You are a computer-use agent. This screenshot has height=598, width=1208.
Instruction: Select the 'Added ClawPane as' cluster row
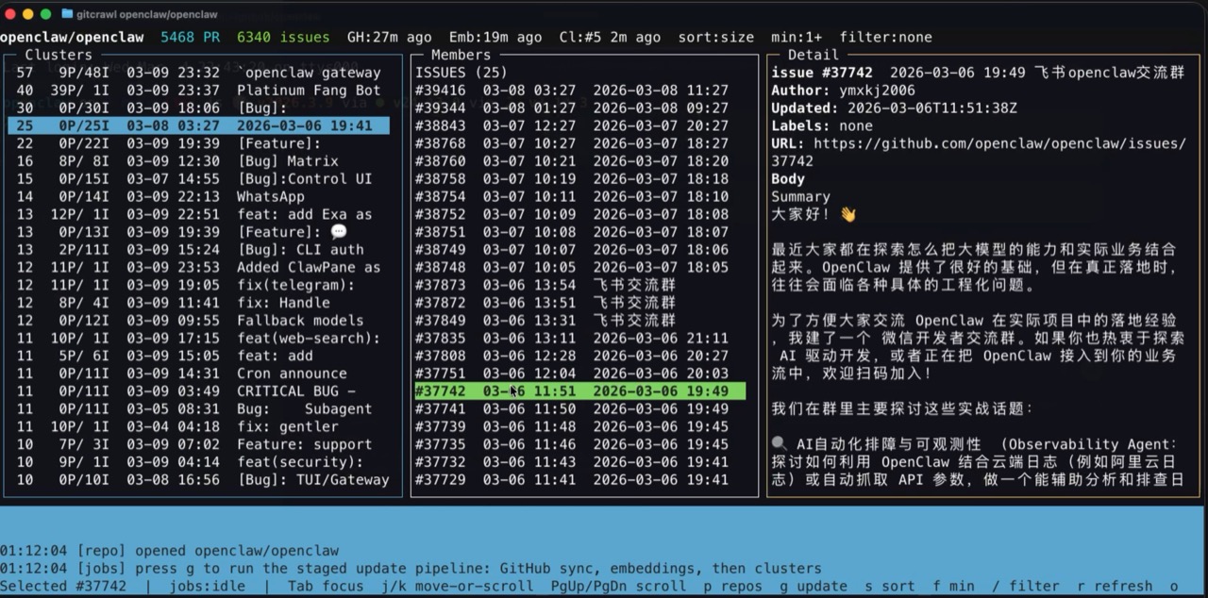pyautogui.click(x=198, y=267)
